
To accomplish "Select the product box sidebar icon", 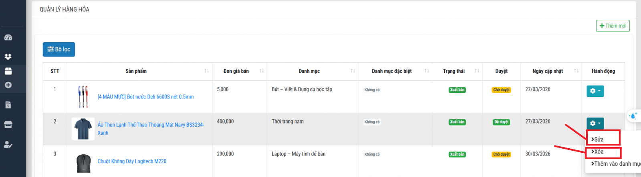I will click(x=8, y=71).
